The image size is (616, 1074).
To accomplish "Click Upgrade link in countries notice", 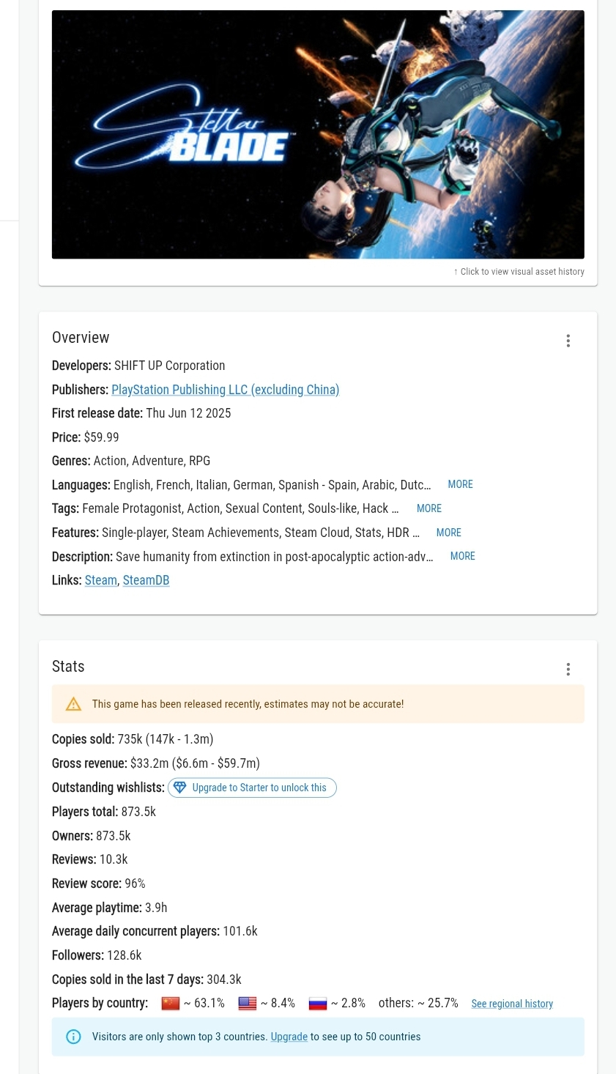I will 289,1037.
